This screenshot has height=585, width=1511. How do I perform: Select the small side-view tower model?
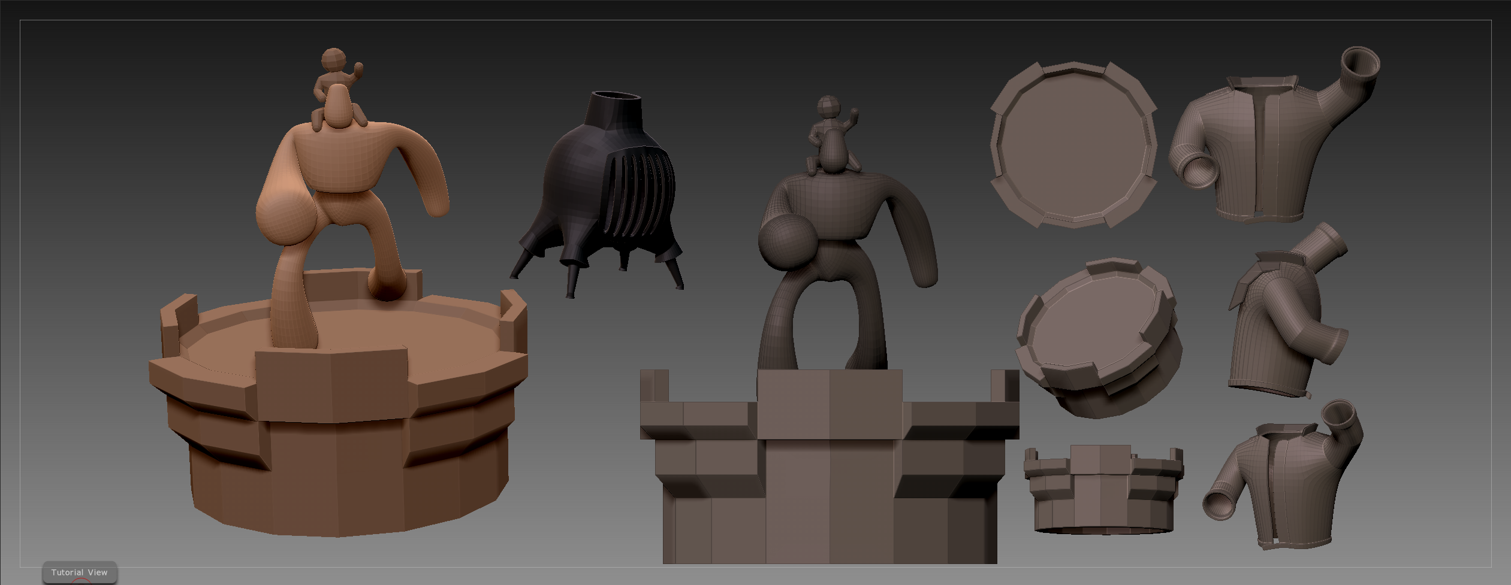(x=1103, y=491)
